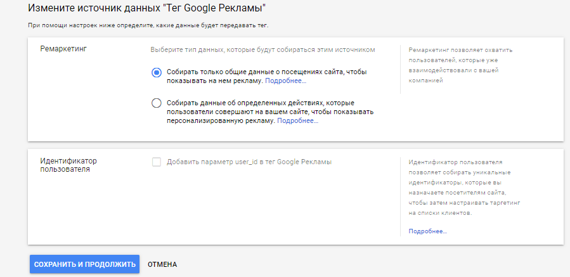Select the "Собирать только общие данные" radio button
This screenshot has width=570, height=277.
tap(157, 72)
